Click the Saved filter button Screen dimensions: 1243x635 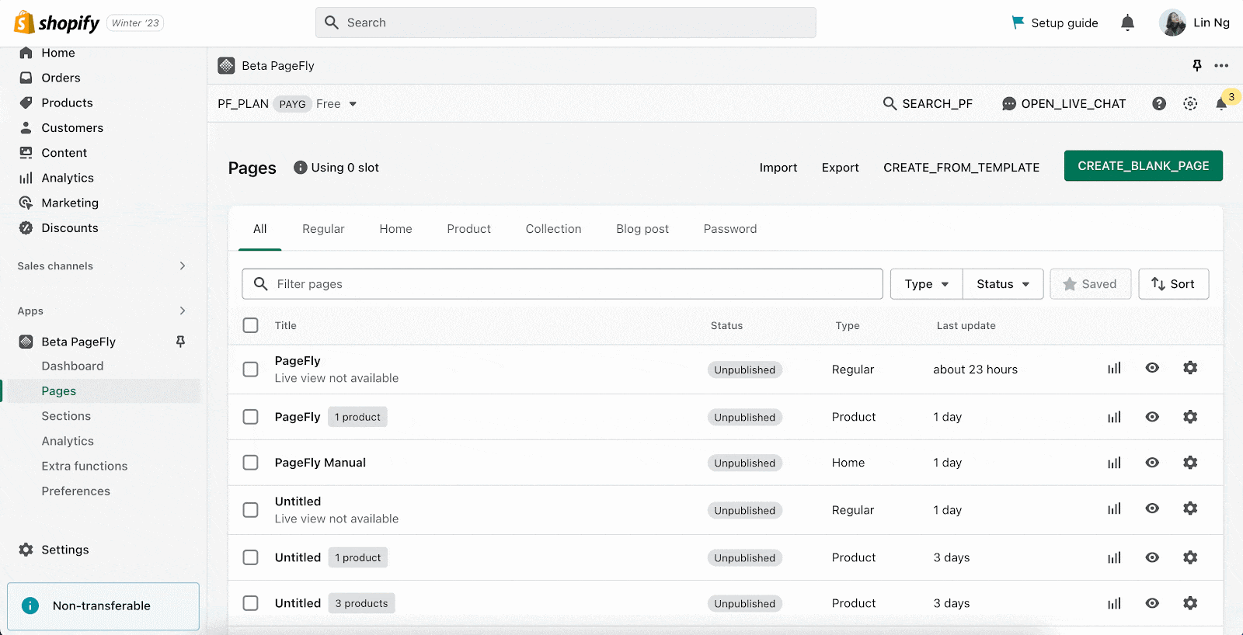coord(1090,284)
